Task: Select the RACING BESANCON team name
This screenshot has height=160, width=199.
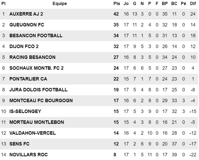Action: pyautogui.click(x=32, y=57)
